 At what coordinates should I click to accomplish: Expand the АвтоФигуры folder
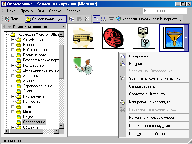click(13, 39)
